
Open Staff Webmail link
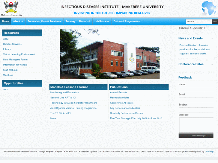click(x=10, y=70)
